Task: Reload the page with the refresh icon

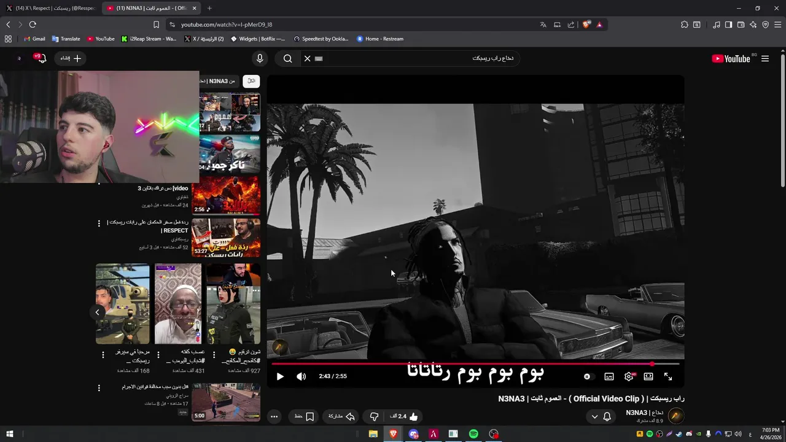Action: (x=33, y=25)
